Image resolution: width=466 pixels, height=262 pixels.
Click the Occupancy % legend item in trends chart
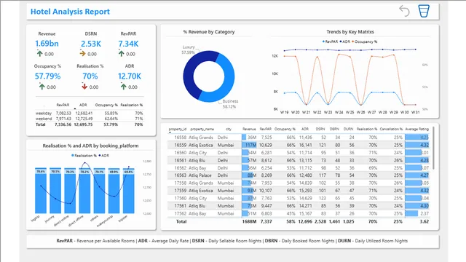coord(365,41)
